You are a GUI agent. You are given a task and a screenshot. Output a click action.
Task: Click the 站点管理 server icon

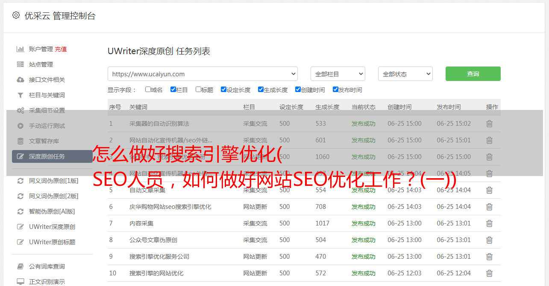(20, 64)
